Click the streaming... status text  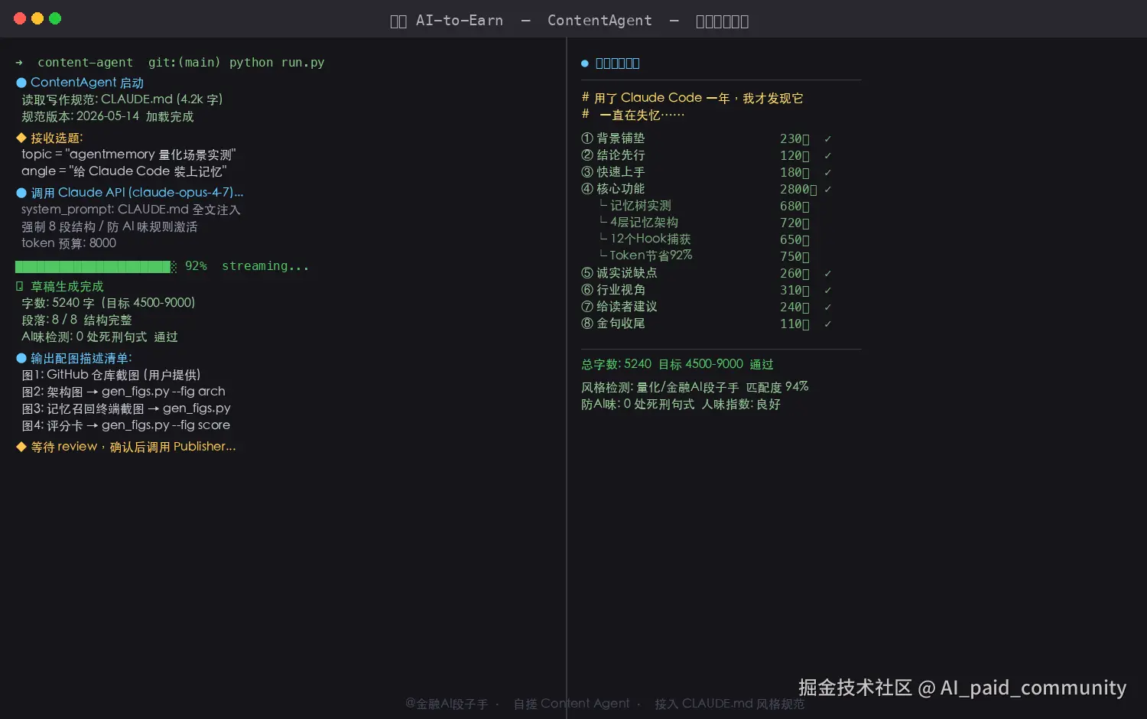coord(265,266)
